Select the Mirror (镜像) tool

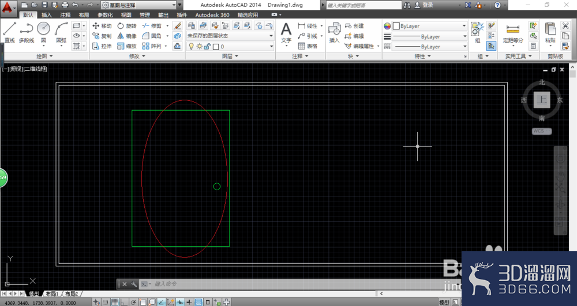click(x=127, y=36)
